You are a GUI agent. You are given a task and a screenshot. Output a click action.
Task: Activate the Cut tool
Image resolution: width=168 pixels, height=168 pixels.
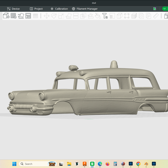pos(76,16)
